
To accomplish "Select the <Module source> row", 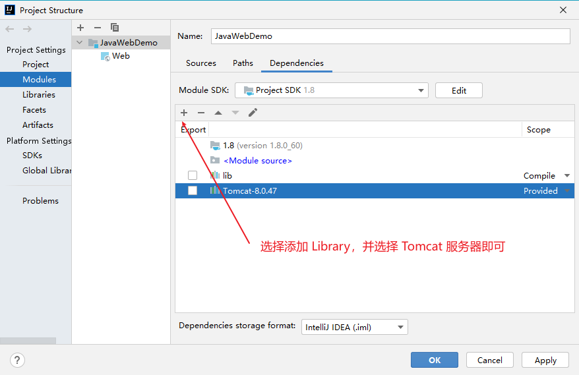I will pyautogui.click(x=375, y=161).
